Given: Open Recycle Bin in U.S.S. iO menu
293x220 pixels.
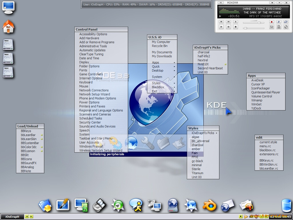Looking at the screenshot, I should 162,46.
